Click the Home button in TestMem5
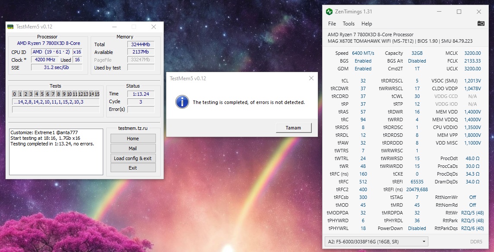 (133, 139)
